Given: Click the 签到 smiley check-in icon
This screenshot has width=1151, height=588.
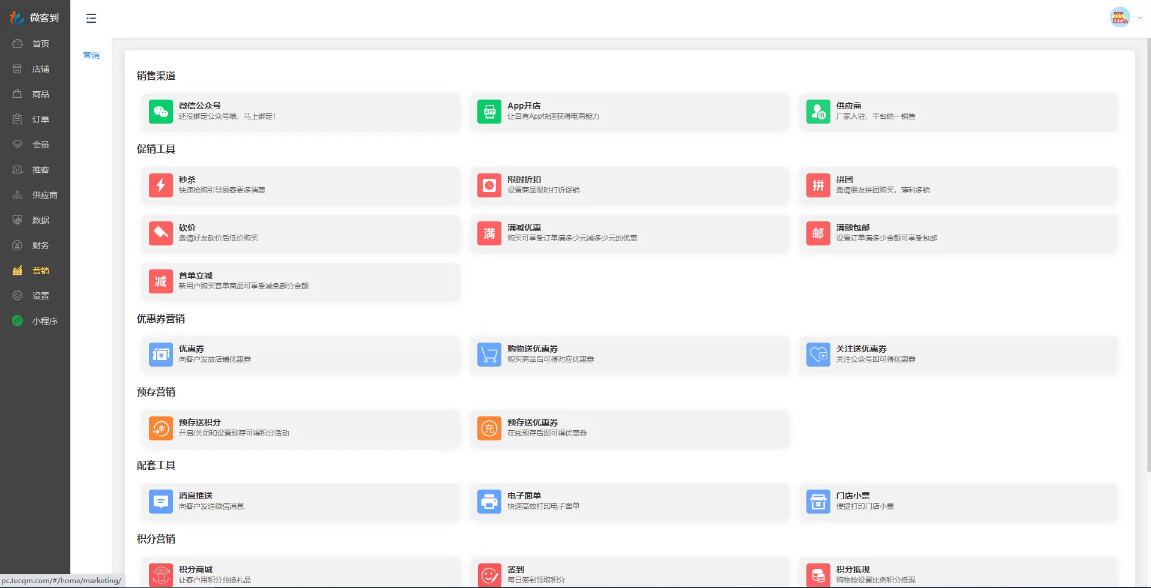Looking at the screenshot, I should click(x=489, y=575).
